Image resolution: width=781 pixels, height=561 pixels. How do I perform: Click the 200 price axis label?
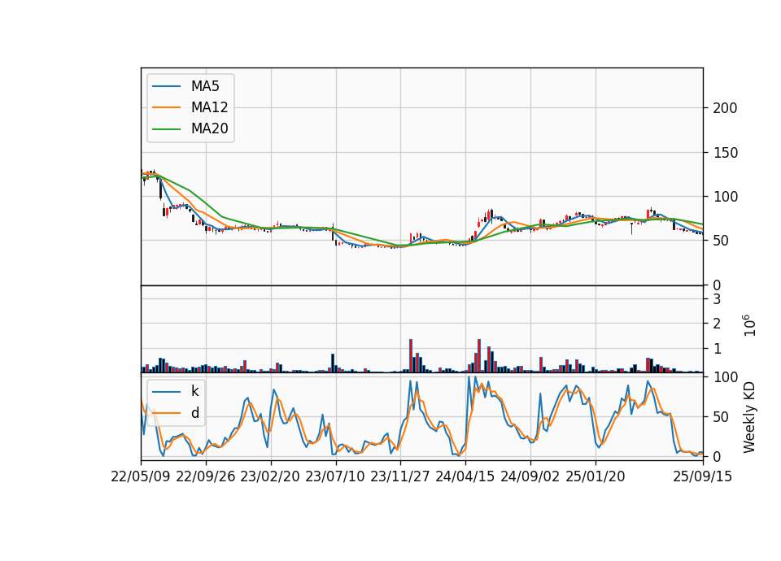[725, 108]
